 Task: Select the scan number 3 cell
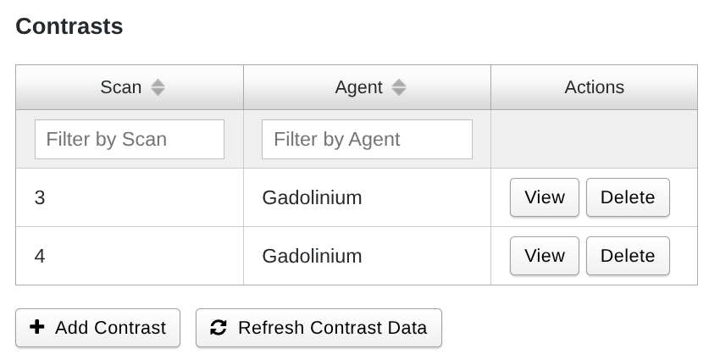click(40, 197)
